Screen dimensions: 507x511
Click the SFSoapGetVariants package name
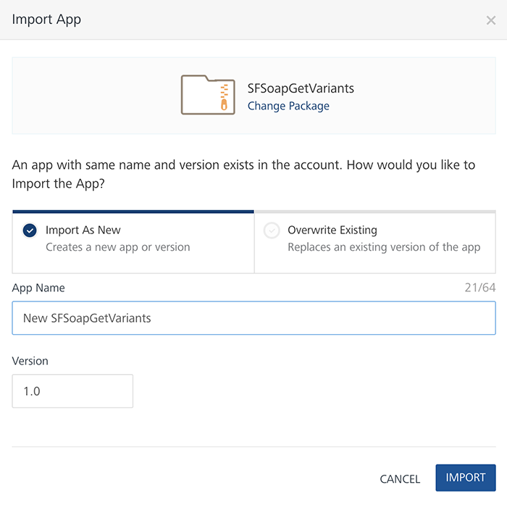[301, 88]
